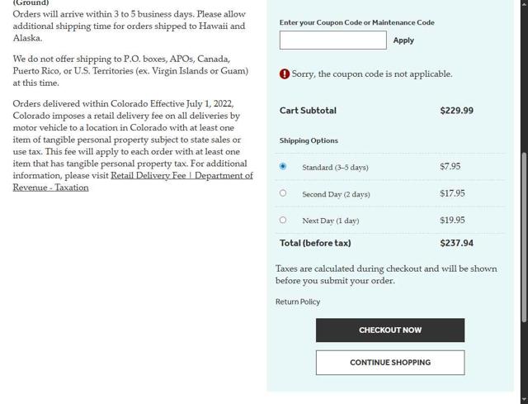Click the Next Day (1 day) label
Image resolution: width=528 pixels, height=404 pixels.
pos(330,221)
